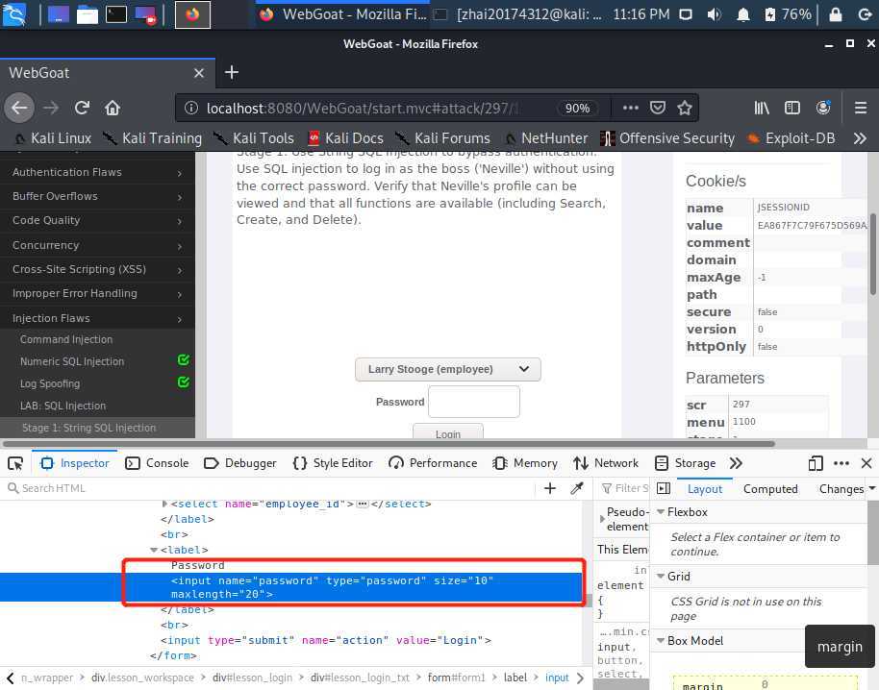Collapse the Flexbox section
The image size is (879, 690).
coord(661,512)
